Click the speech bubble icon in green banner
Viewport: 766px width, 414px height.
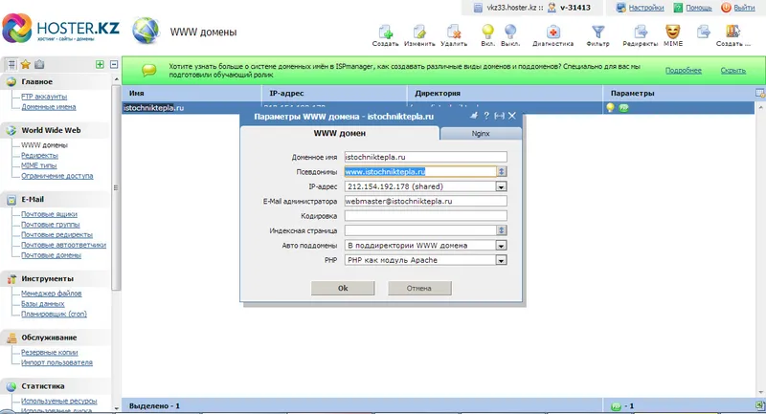coord(149,70)
